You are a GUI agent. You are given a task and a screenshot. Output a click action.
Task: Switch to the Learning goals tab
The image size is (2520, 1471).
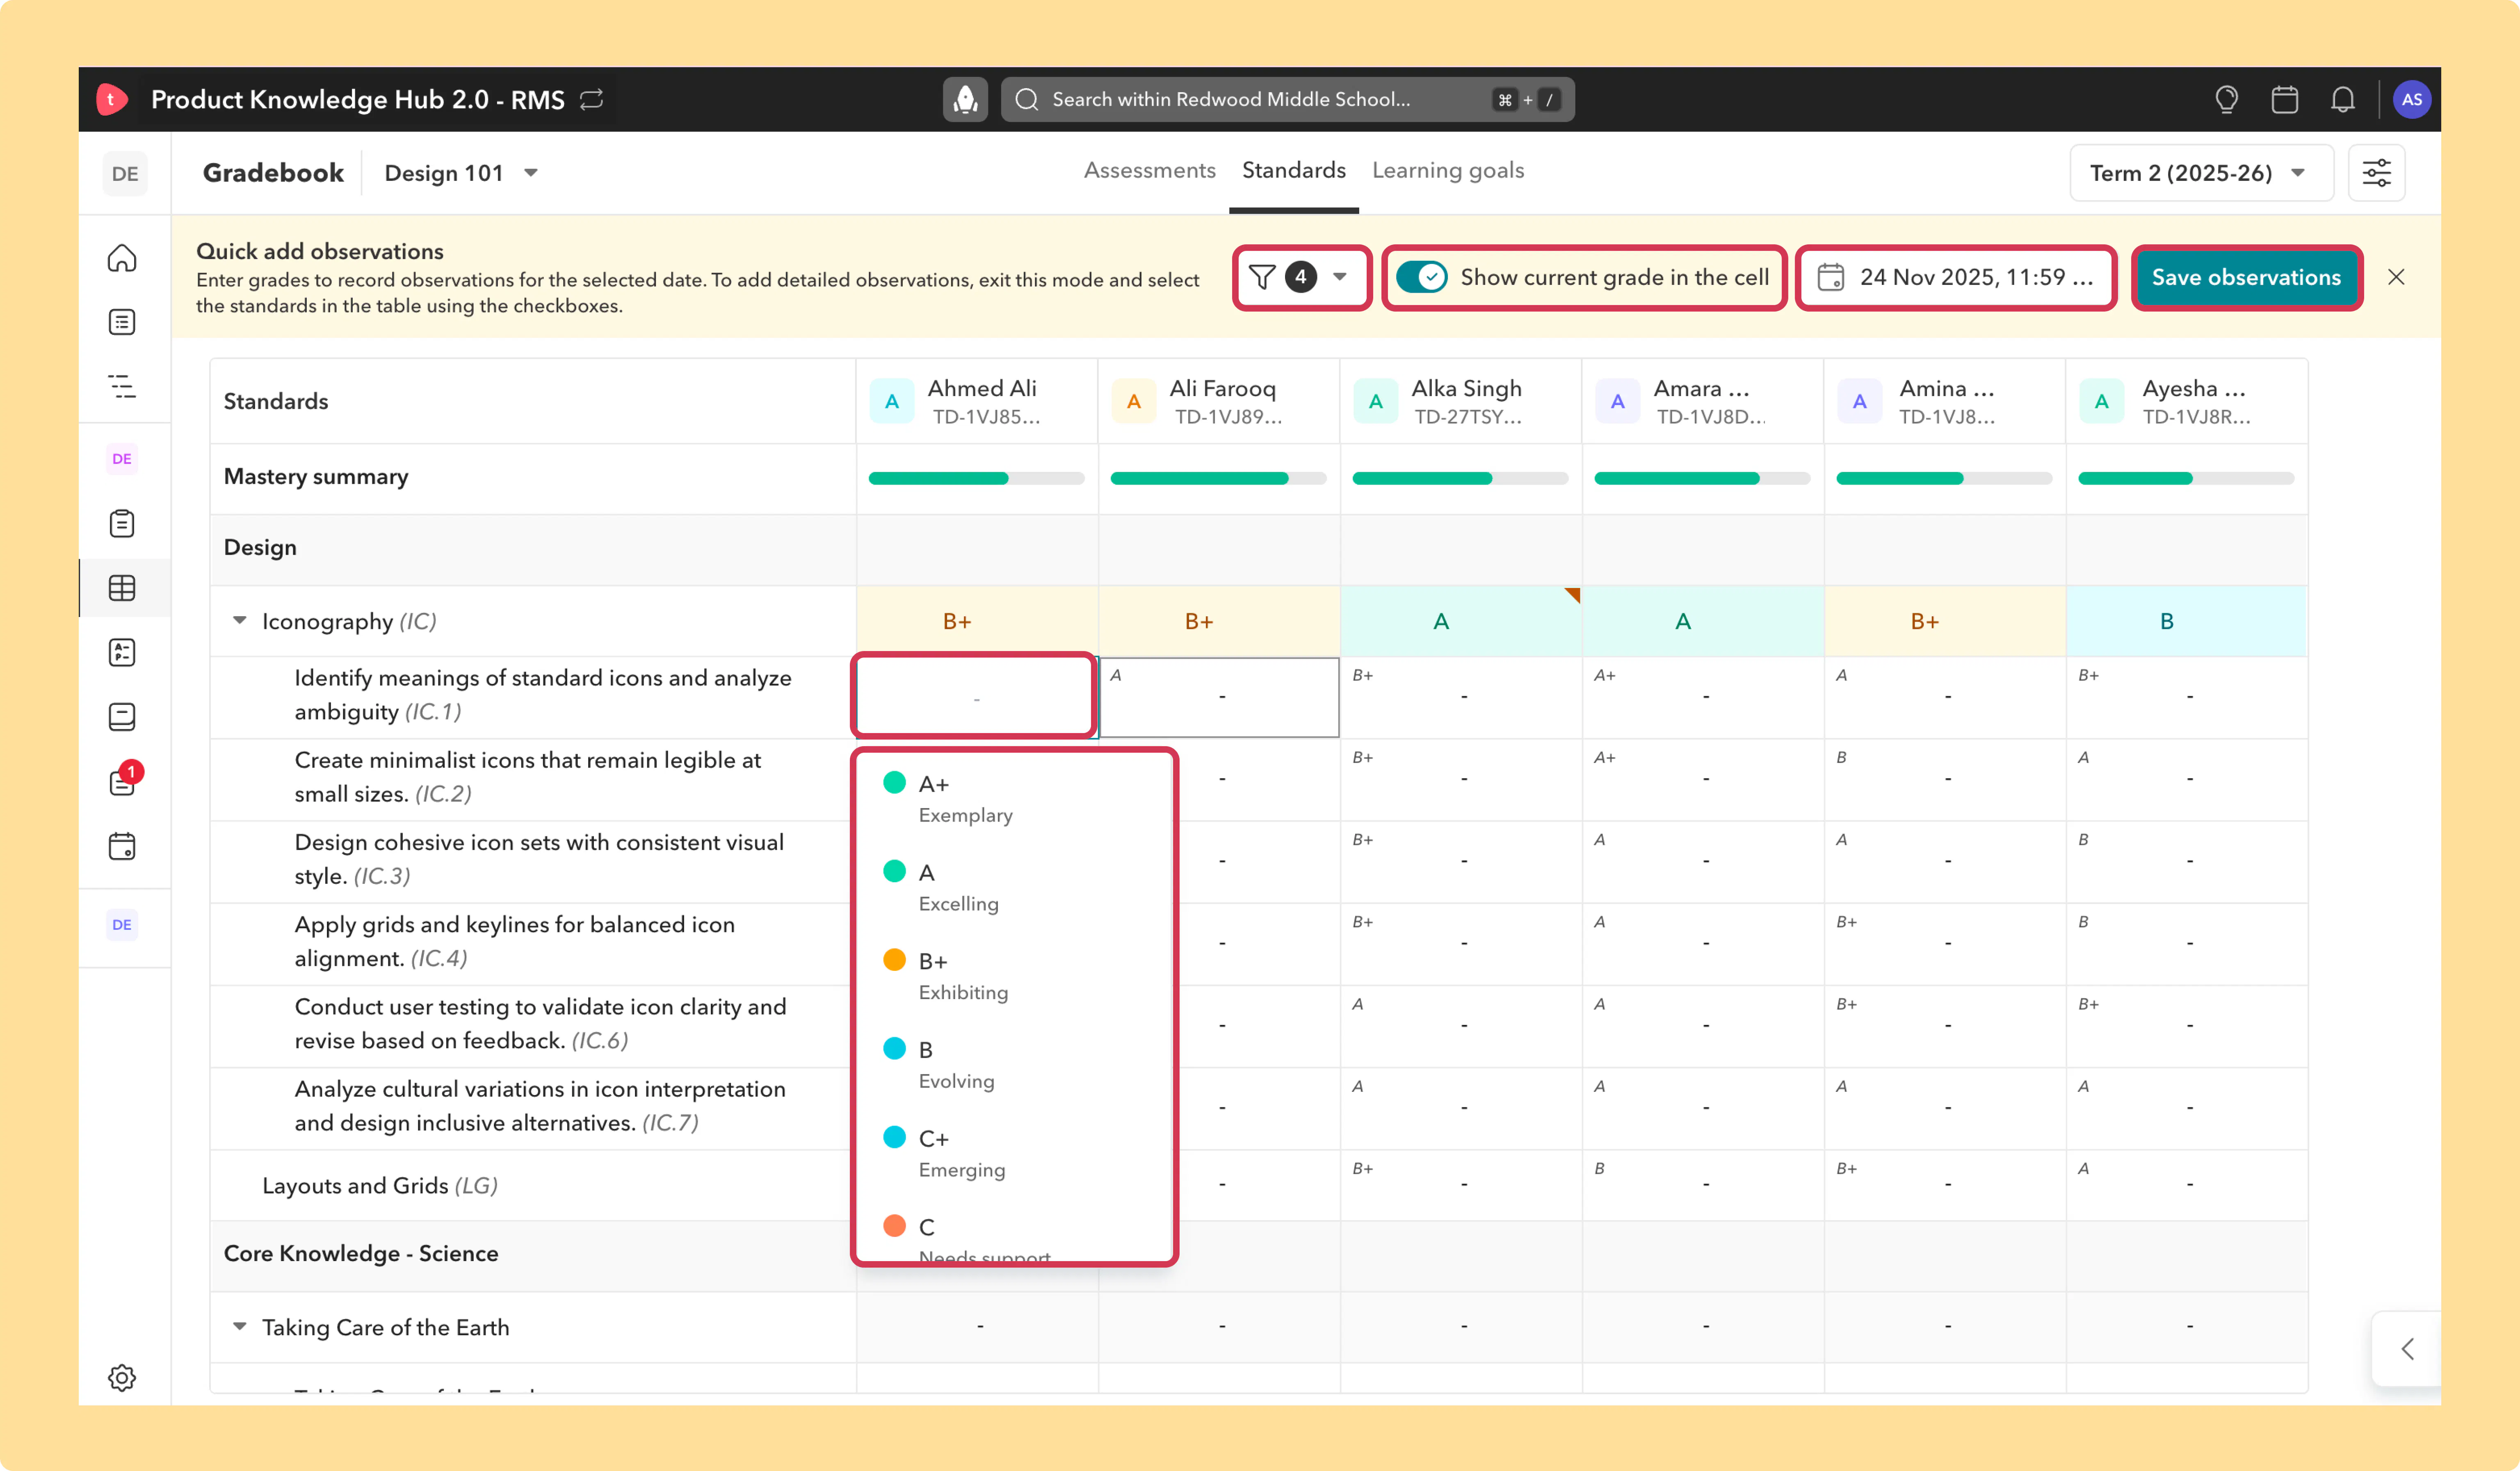[x=1447, y=171]
